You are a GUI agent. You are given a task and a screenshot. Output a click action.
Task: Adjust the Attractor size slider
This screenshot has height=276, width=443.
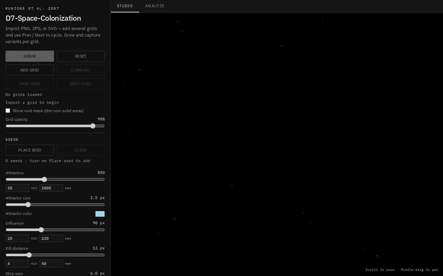pos(55,205)
